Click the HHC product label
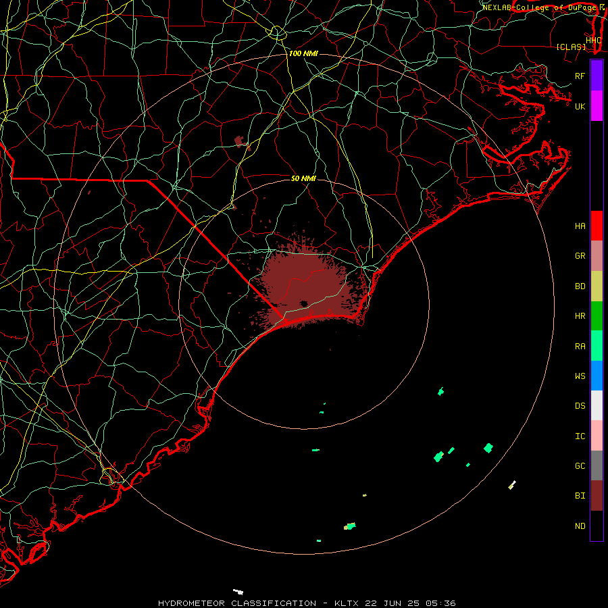 click(594, 41)
